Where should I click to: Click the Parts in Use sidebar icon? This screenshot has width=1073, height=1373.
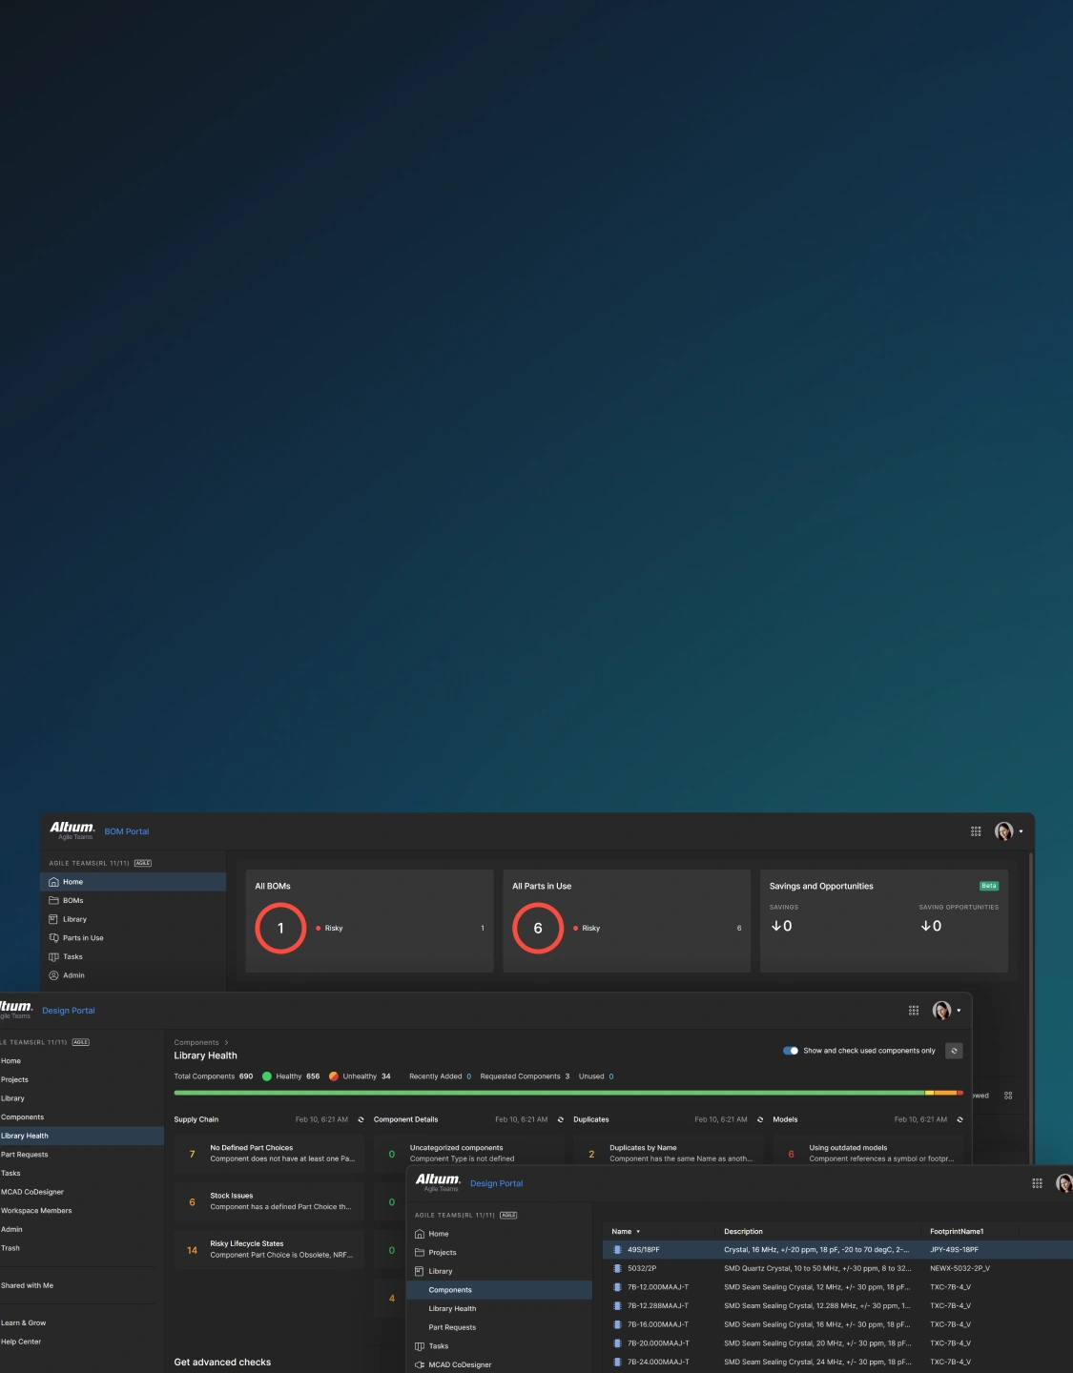pos(53,938)
